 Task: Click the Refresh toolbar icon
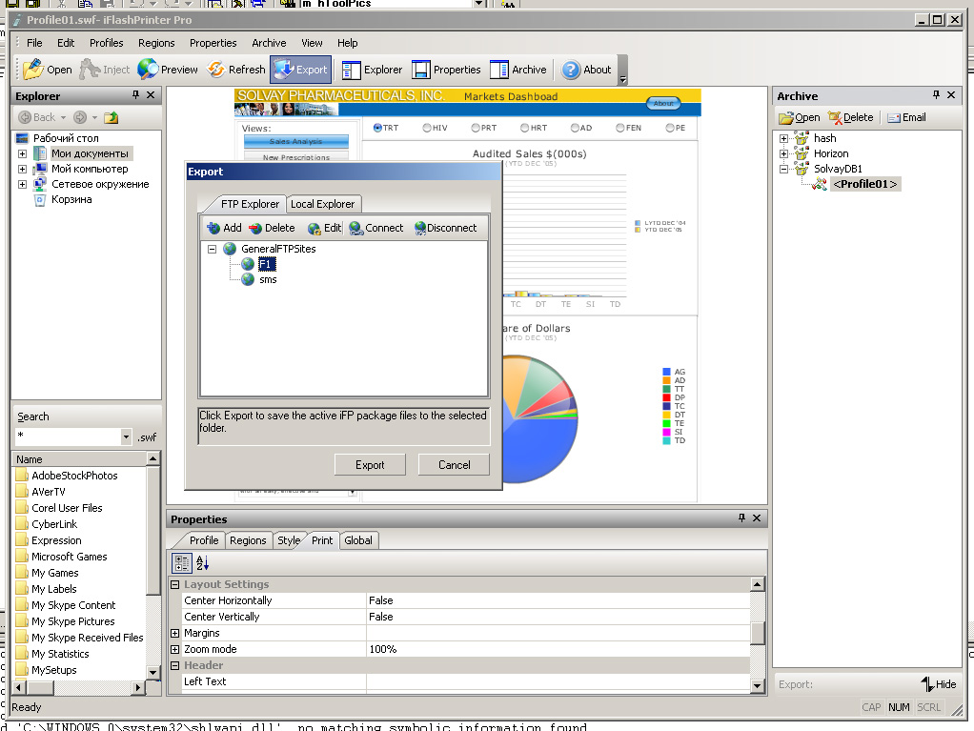click(236, 70)
